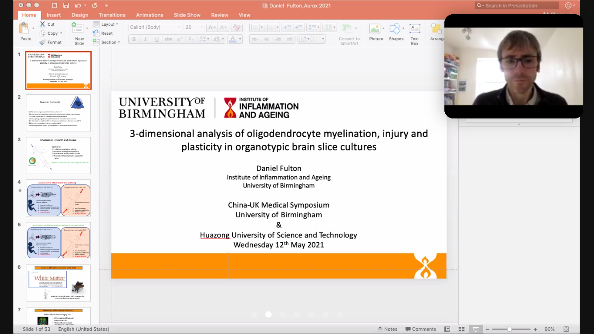The height and width of the screenshot is (334, 594).
Task: Click the zoom slider handle
Action: (x=509, y=329)
